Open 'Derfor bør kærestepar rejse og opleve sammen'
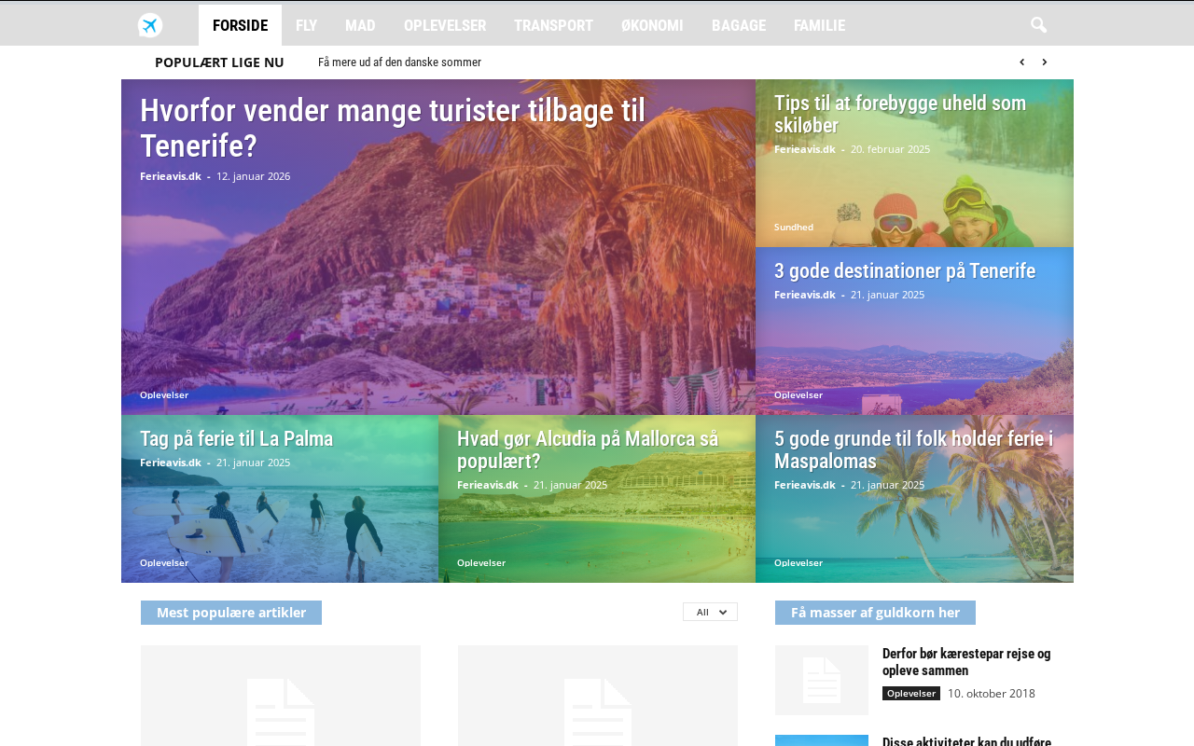The height and width of the screenshot is (746, 1194). click(966, 662)
